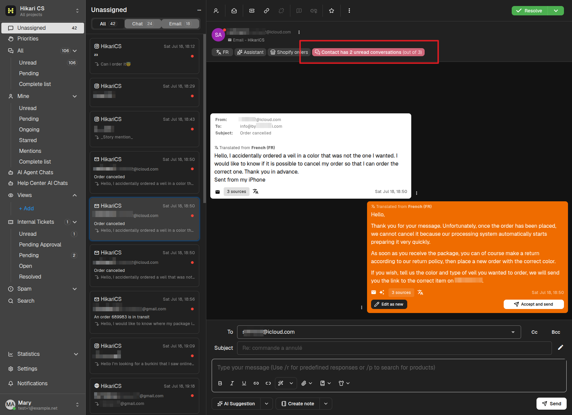The height and width of the screenshot is (415, 572).
Task: Open the saved responses book dropdown
Action: point(325,383)
